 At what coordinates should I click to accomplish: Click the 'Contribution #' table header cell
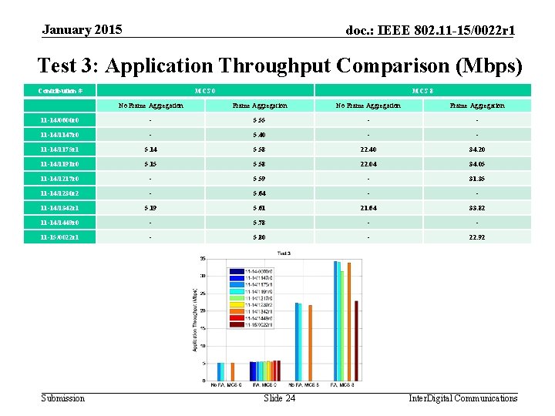(60, 91)
